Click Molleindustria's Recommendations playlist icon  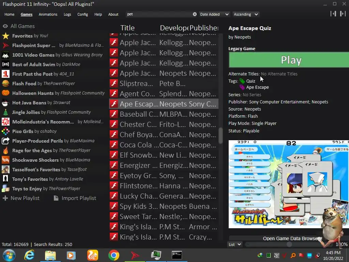(x=5, y=122)
